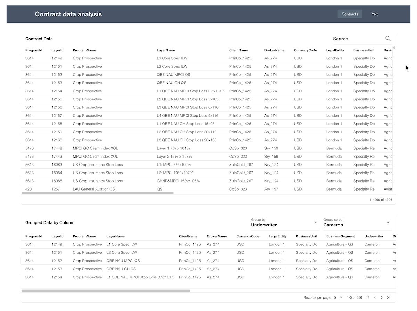Click LayerId 12149 in Grouped Data table
The width and height of the screenshot is (417, 311).
click(57, 244)
